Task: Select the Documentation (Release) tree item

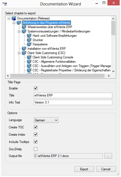Action: click(x=34, y=18)
